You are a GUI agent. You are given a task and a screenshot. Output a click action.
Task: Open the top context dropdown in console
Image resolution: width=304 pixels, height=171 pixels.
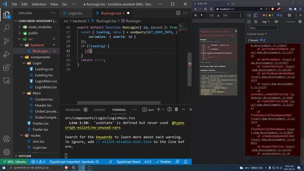point(266,22)
